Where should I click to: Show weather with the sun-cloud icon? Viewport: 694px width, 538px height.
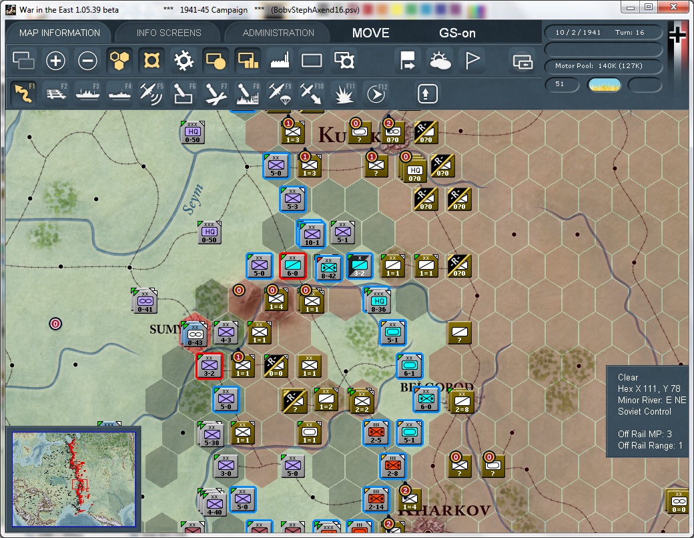click(x=440, y=60)
